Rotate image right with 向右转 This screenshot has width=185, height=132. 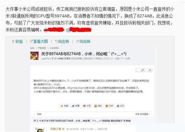coord(83,41)
